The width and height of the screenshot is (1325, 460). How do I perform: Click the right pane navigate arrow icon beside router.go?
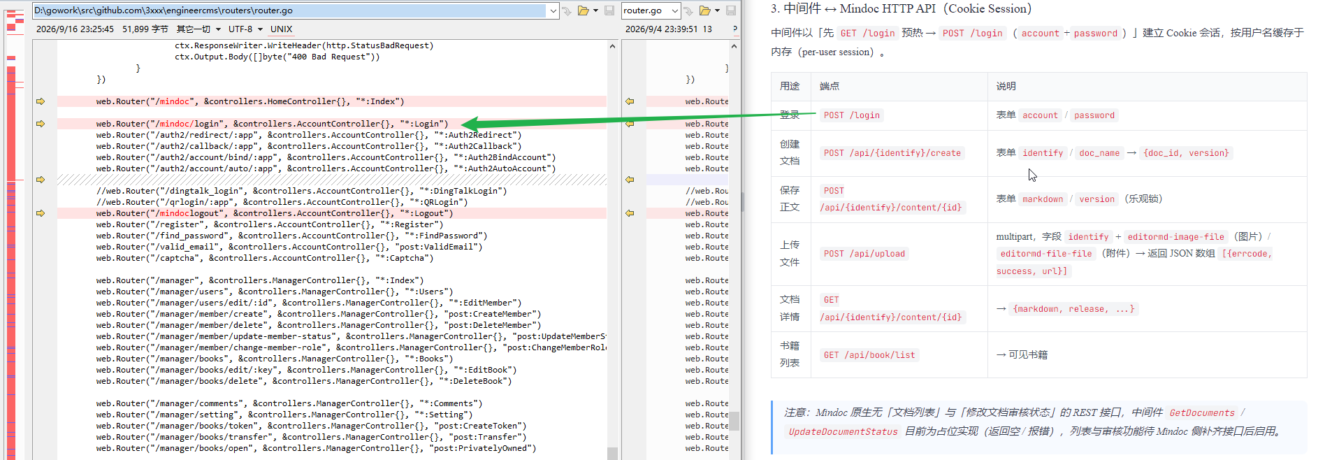[x=688, y=10]
